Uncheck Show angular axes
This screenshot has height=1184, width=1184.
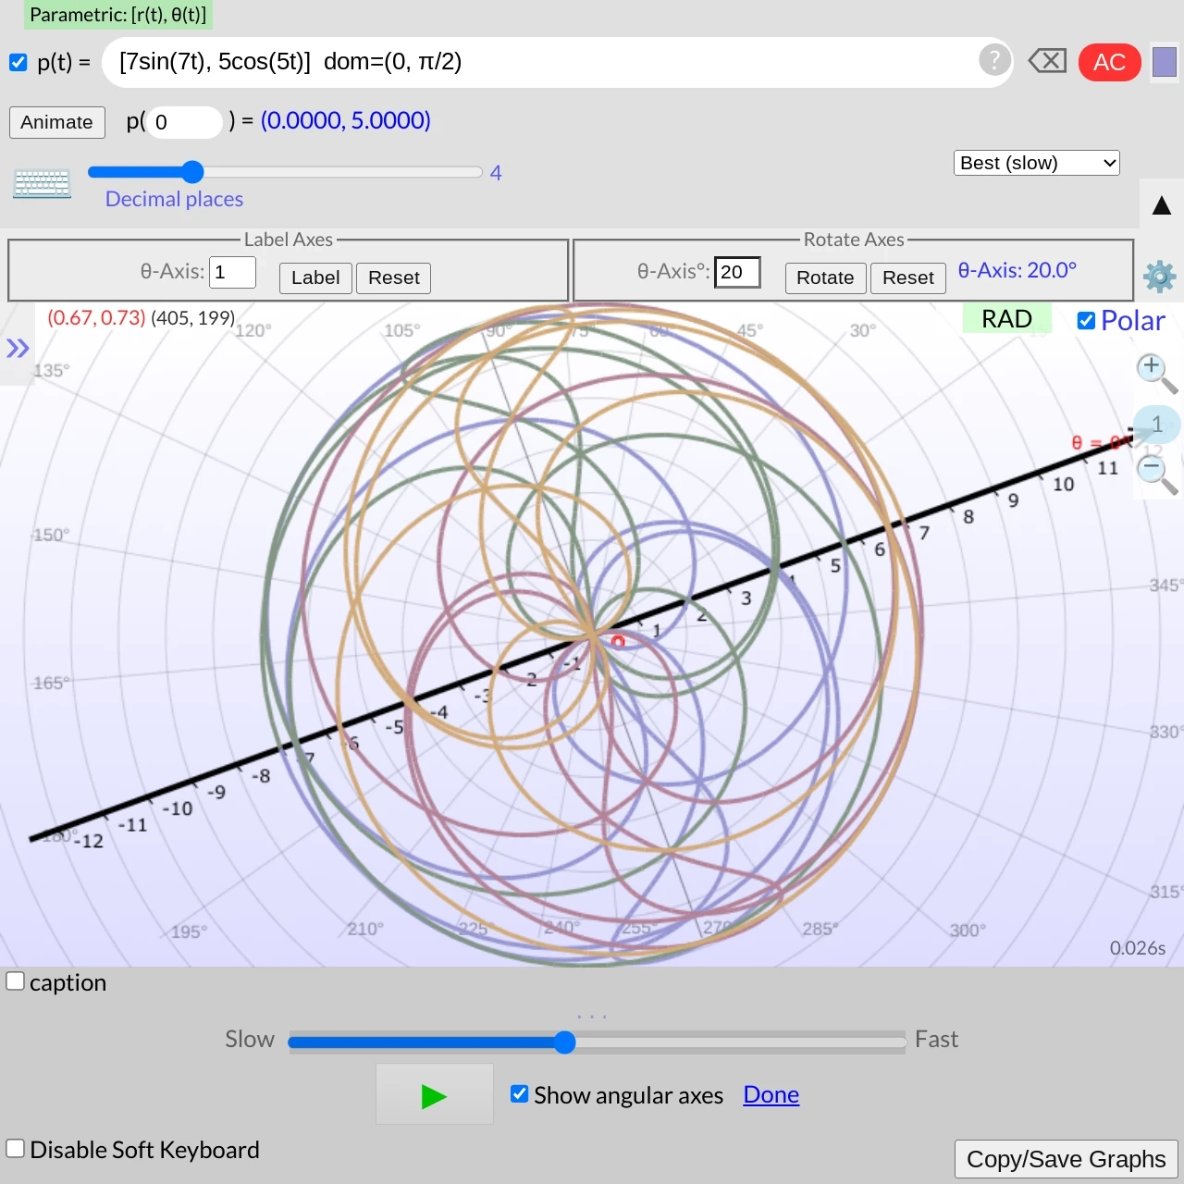click(x=520, y=1094)
